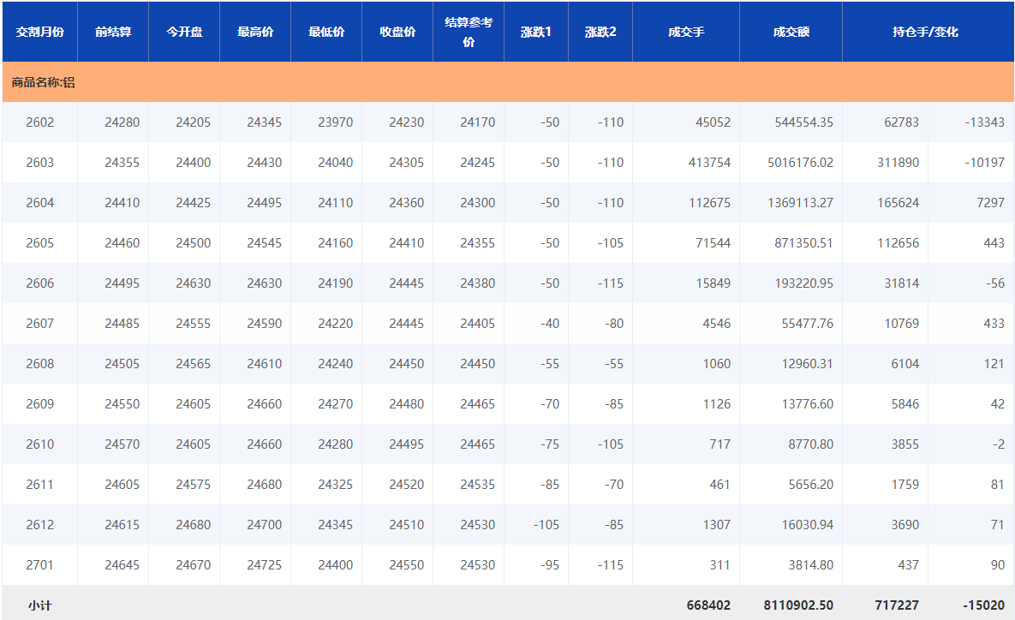Click the 小计 subtotal label

[x=39, y=605]
